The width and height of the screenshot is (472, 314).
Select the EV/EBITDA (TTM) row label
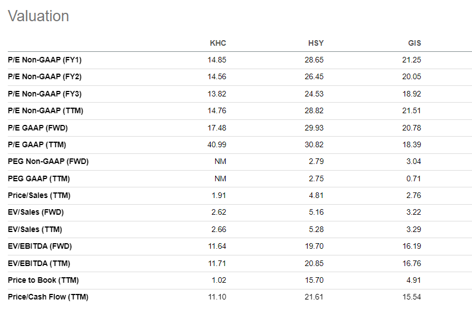tap(39, 263)
